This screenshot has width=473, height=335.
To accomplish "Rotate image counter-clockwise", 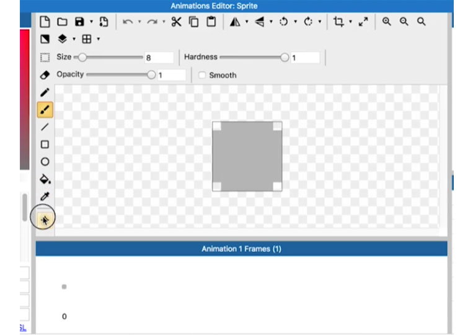I will click(x=283, y=22).
